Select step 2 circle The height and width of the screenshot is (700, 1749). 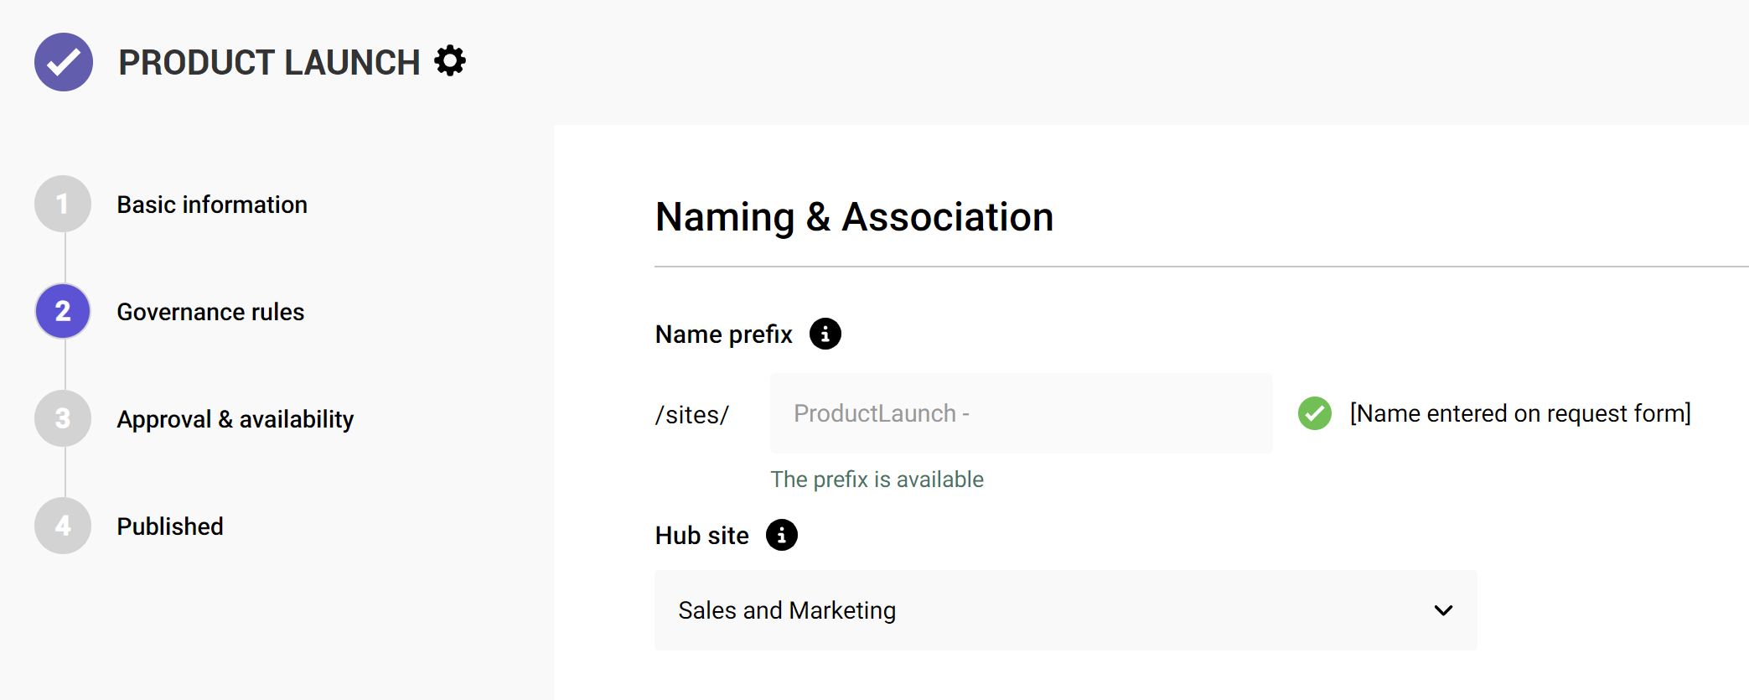(x=63, y=311)
